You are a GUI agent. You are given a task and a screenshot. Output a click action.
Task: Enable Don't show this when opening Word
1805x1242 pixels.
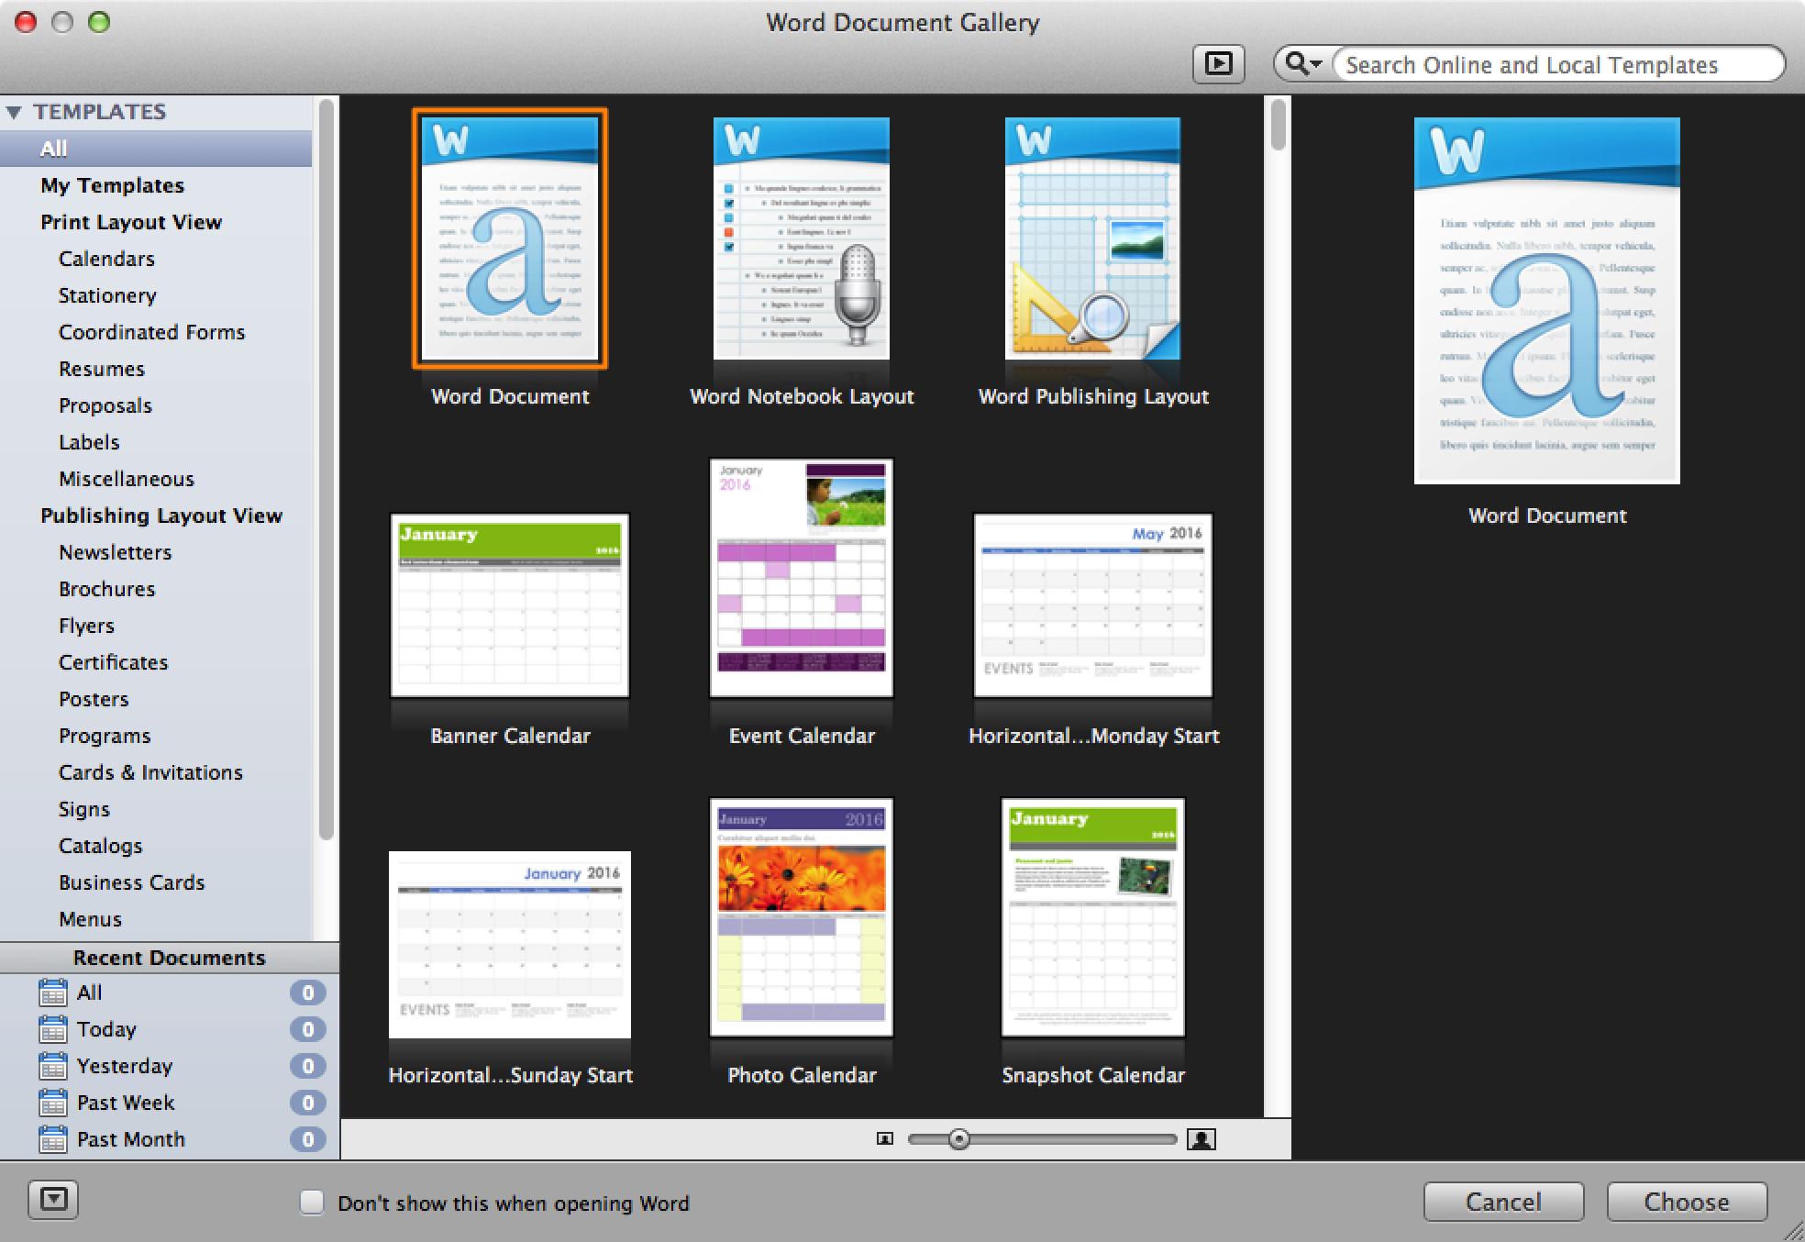point(312,1203)
